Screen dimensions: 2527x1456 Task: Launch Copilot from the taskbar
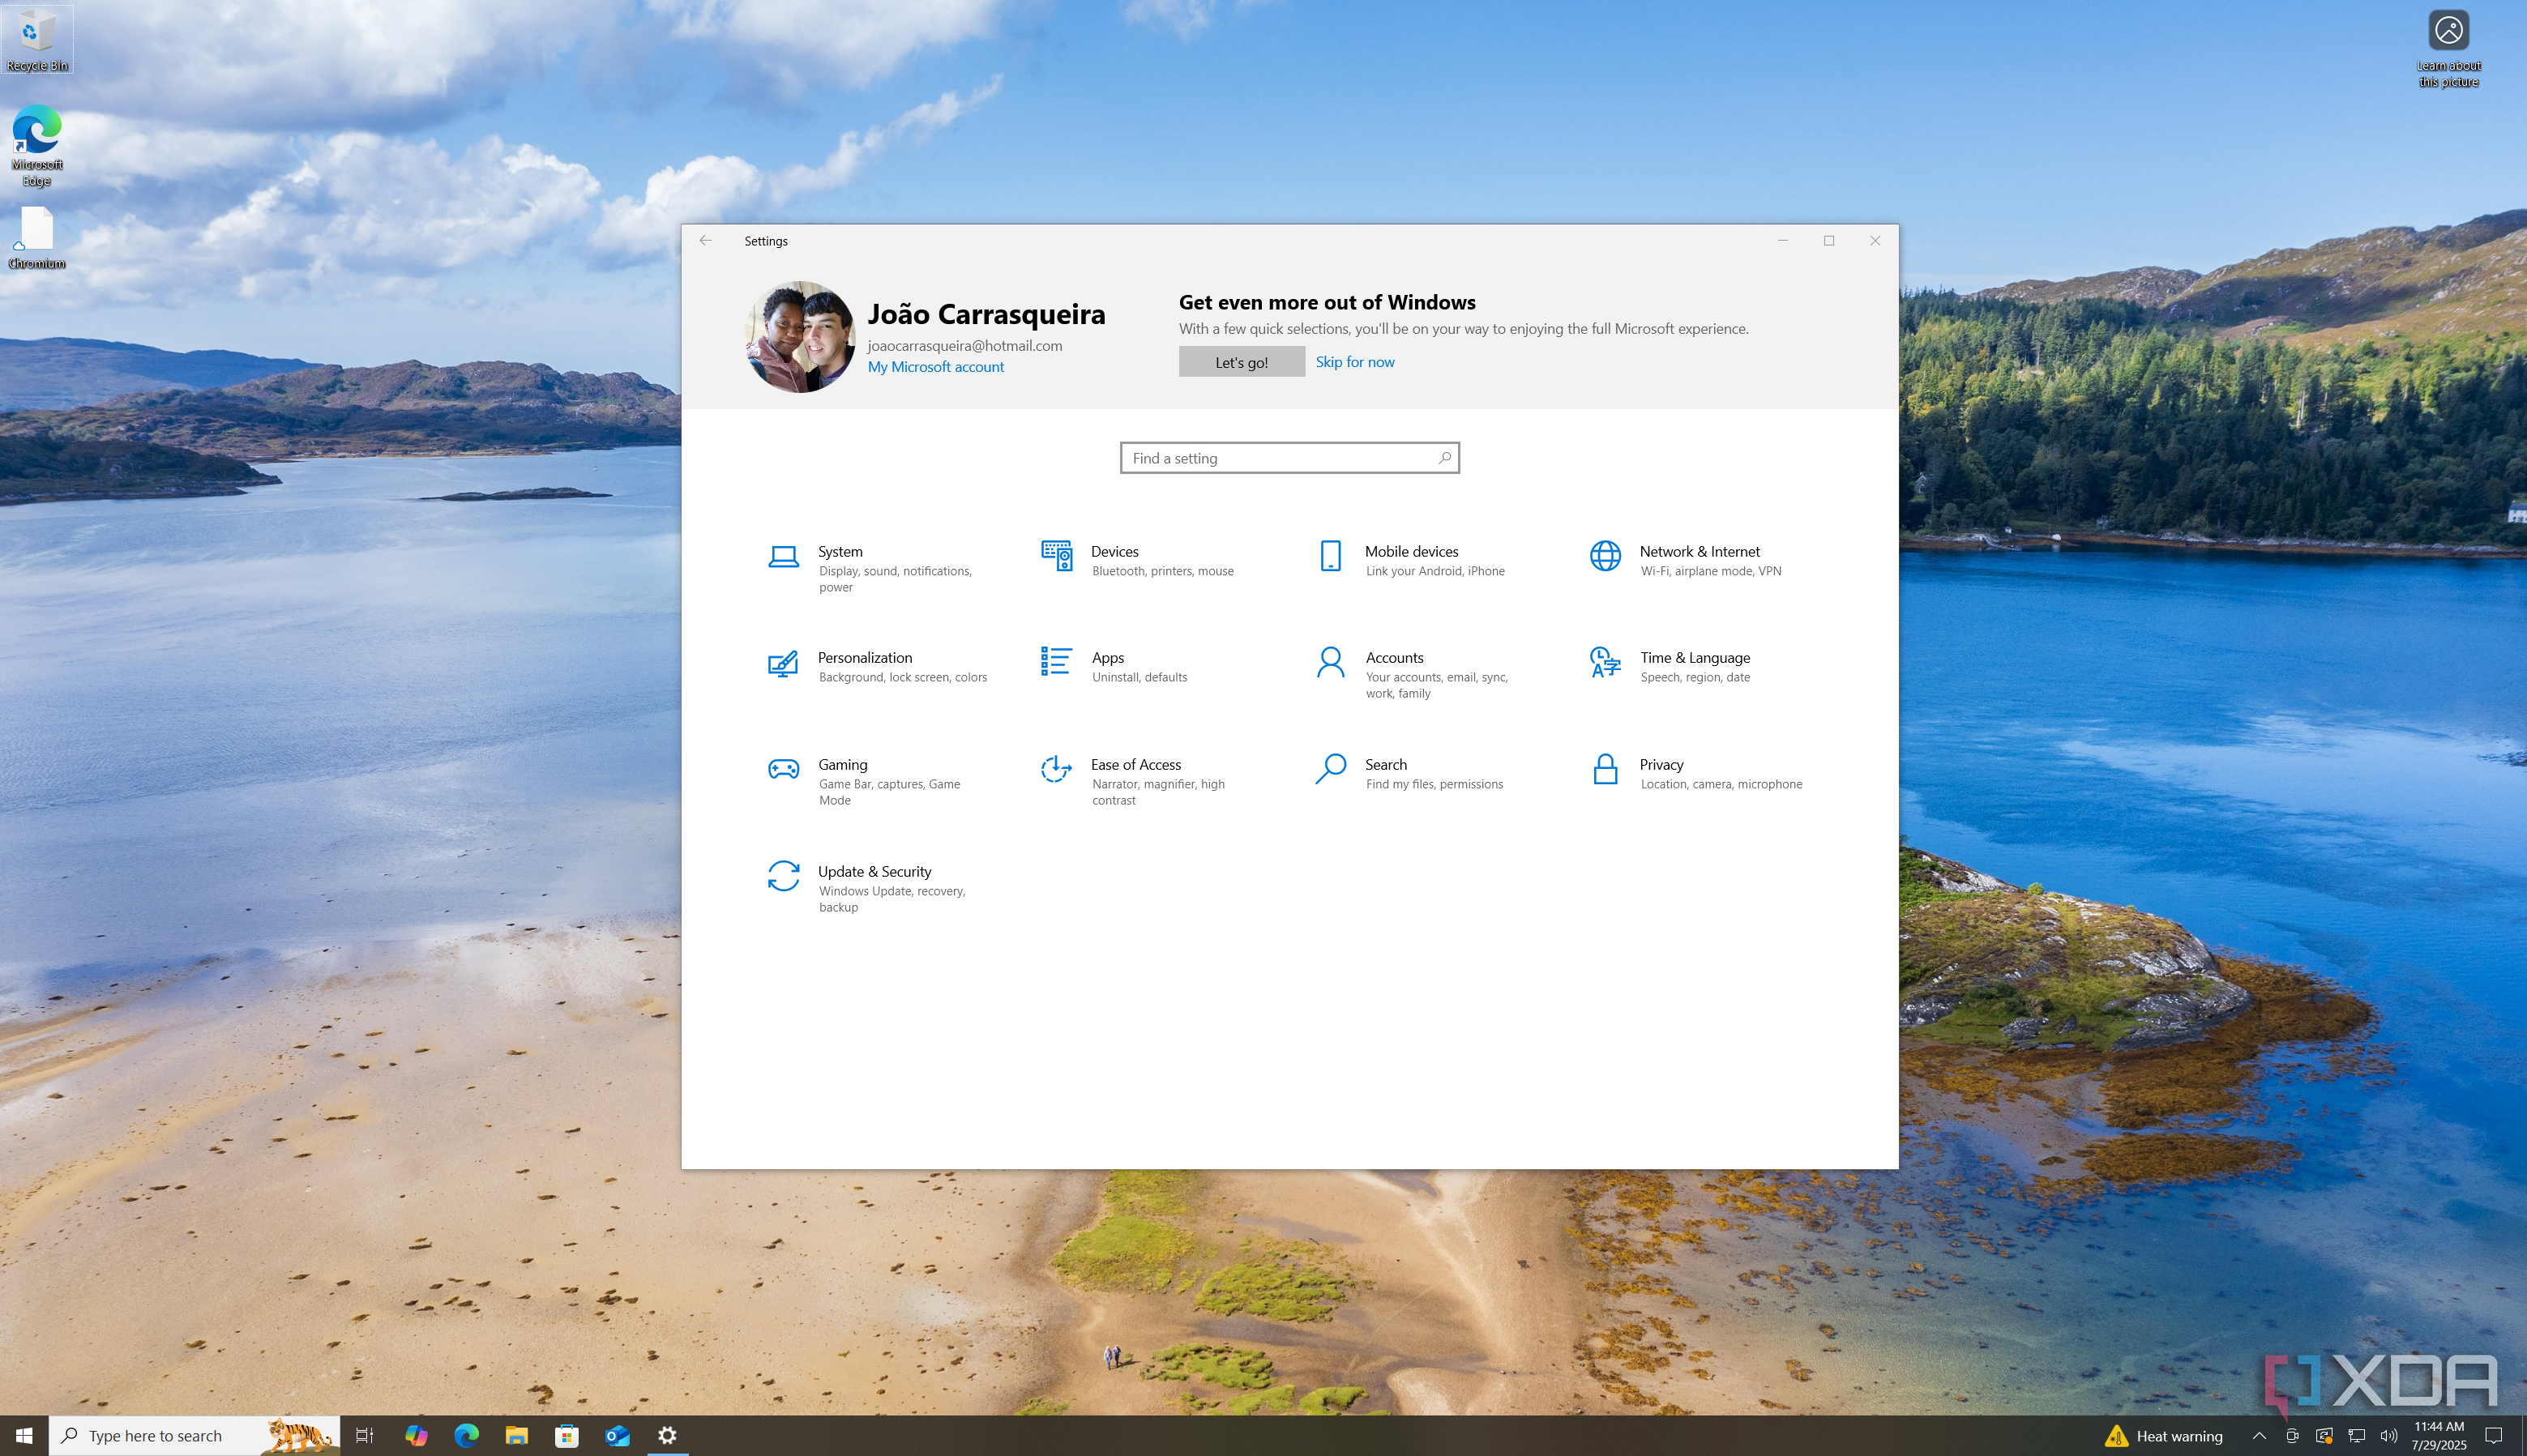[416, 1436]
